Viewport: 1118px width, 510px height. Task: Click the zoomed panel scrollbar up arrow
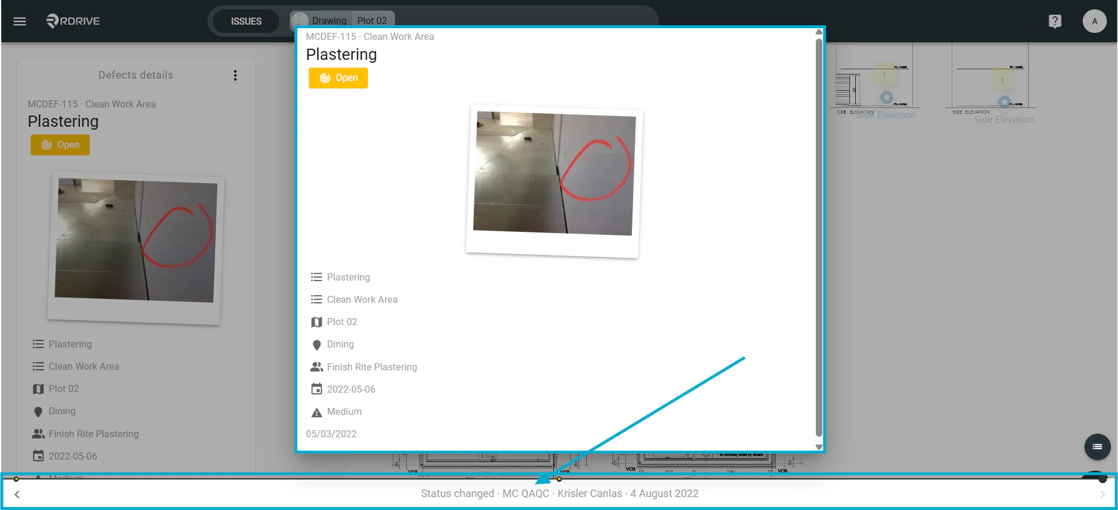click(819, 32)
